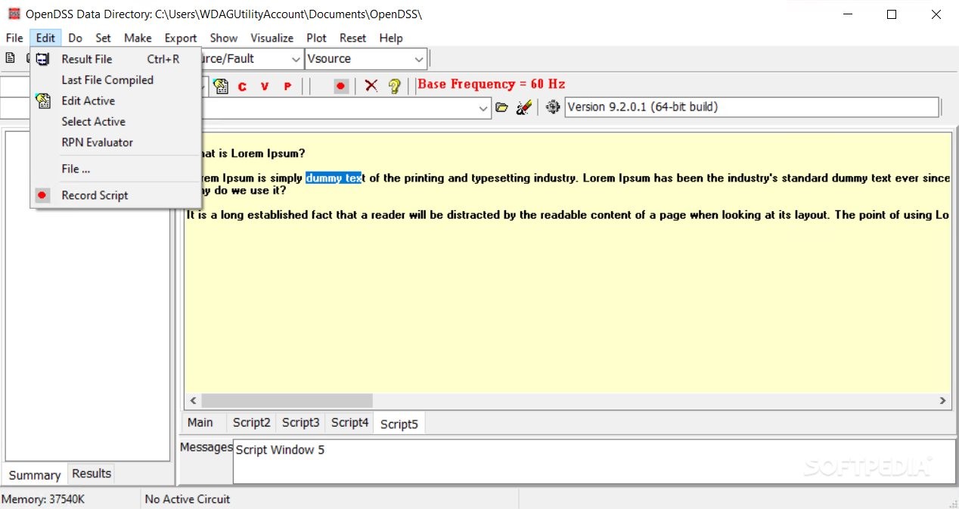Click the open folder icon
Screen dimensions: 959x509
pyautogui.click(x=501, y=107)
